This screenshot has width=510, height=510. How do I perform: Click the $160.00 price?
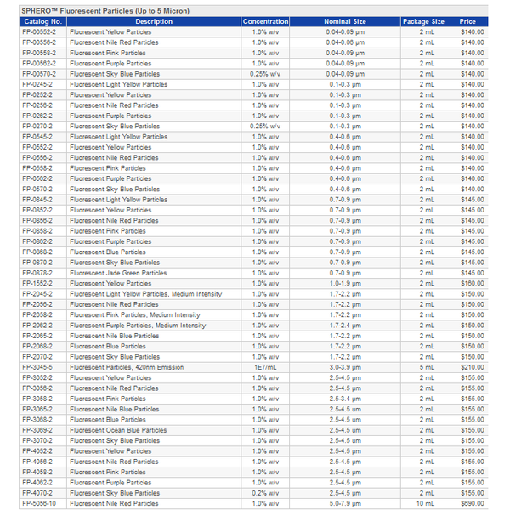coord(473,283)
